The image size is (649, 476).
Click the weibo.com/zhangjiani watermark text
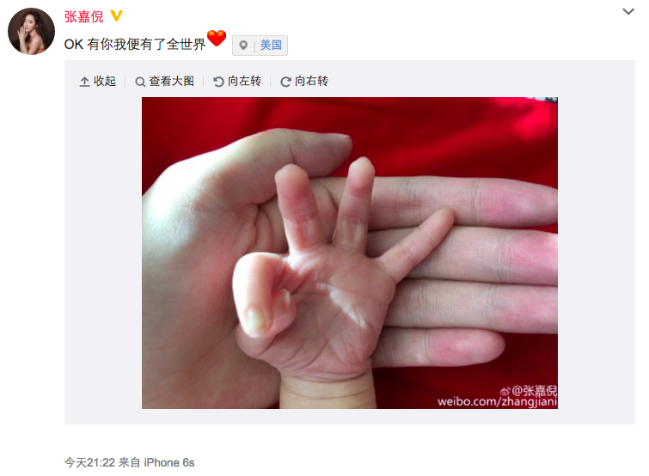[x=497, y=401]
